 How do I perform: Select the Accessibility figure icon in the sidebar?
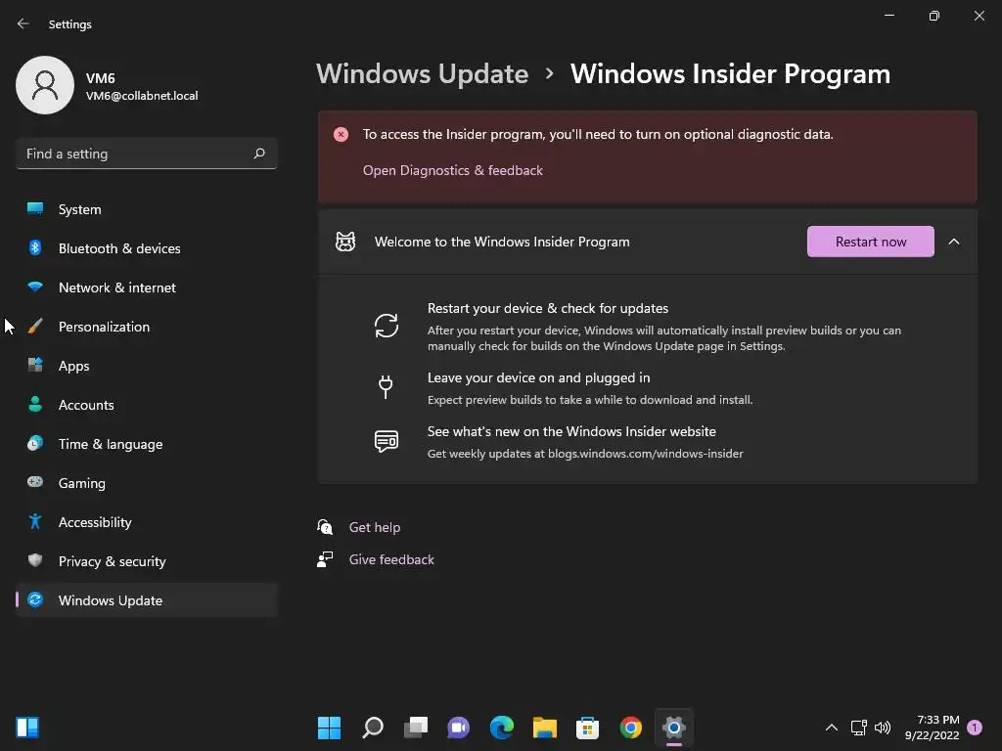pos(35,522)
